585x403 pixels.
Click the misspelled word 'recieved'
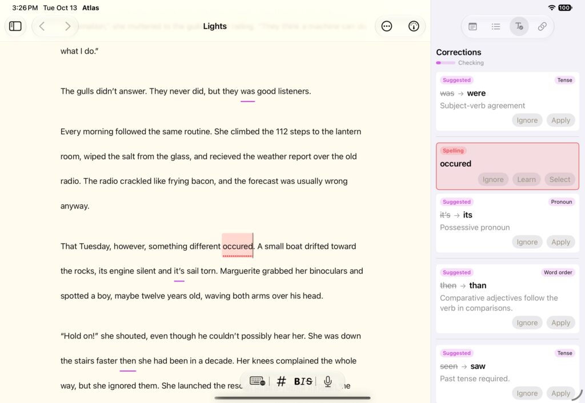(x=225, y=156)
